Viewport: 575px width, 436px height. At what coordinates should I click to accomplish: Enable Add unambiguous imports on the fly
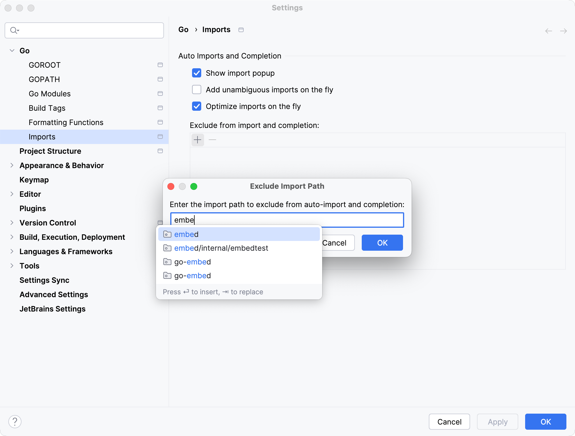point(196,89)
